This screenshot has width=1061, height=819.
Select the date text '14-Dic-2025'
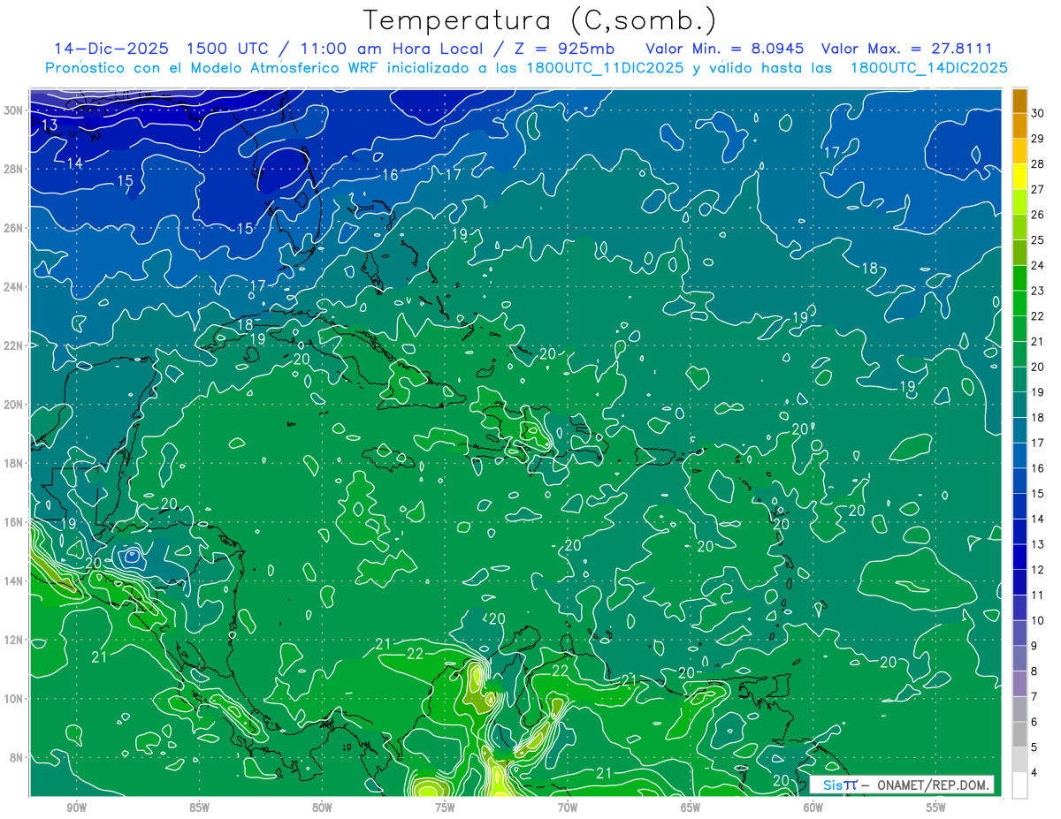[x=110, y=49]
